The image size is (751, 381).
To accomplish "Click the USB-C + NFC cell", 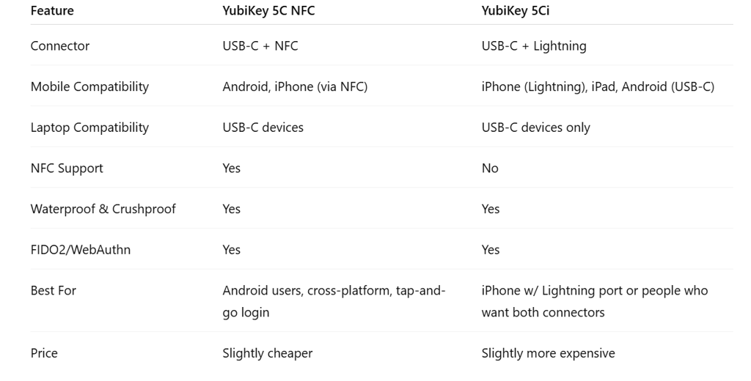I will point(260,46).
